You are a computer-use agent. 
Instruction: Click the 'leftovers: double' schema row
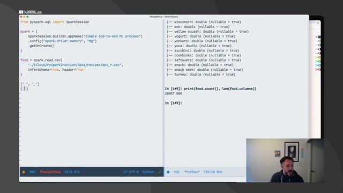[x=204, y=60]
